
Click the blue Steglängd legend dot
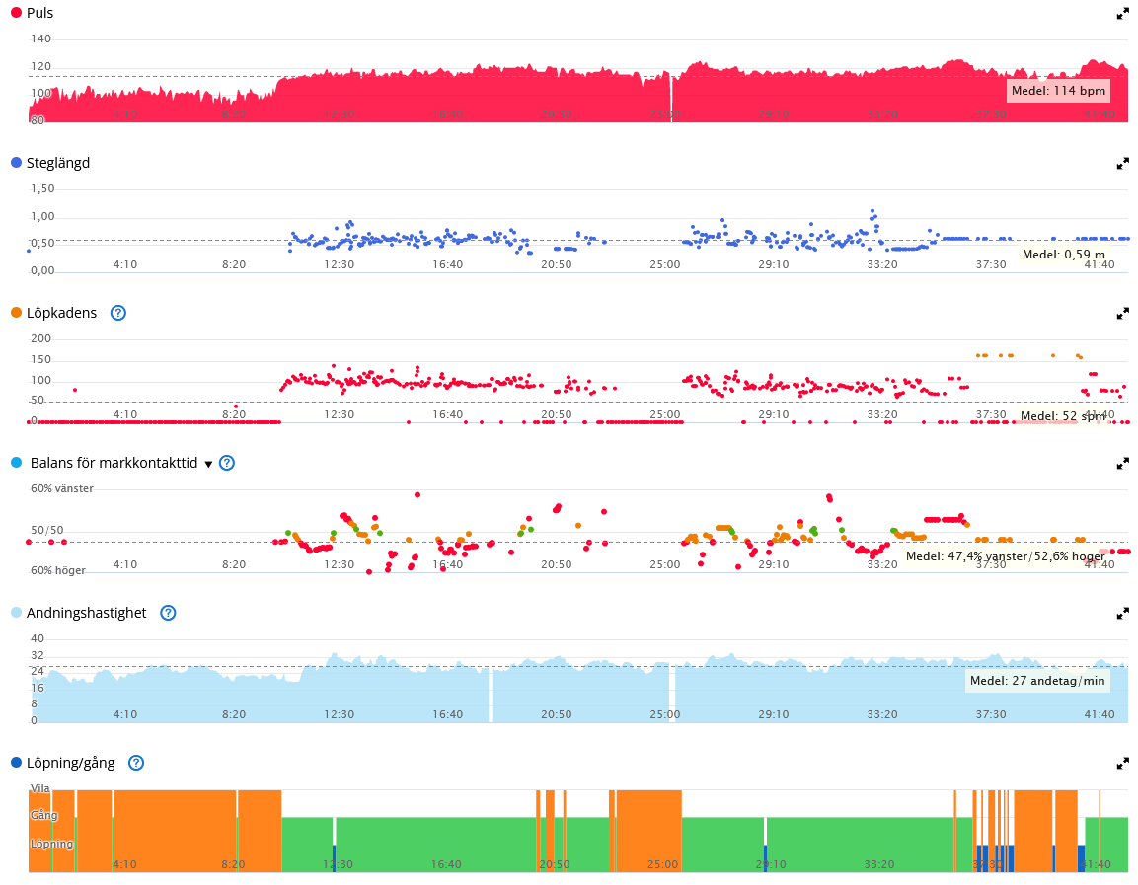(x=16, y=163)
